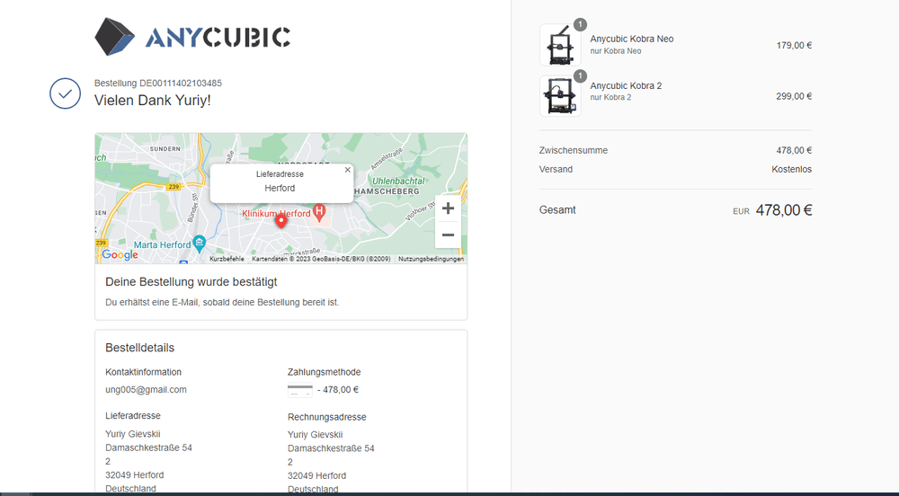Image resolution: width=899 pixels, height=496 pixels.
Task: Click the Kobra 2 quantity badge
Action: pos(580,75)
